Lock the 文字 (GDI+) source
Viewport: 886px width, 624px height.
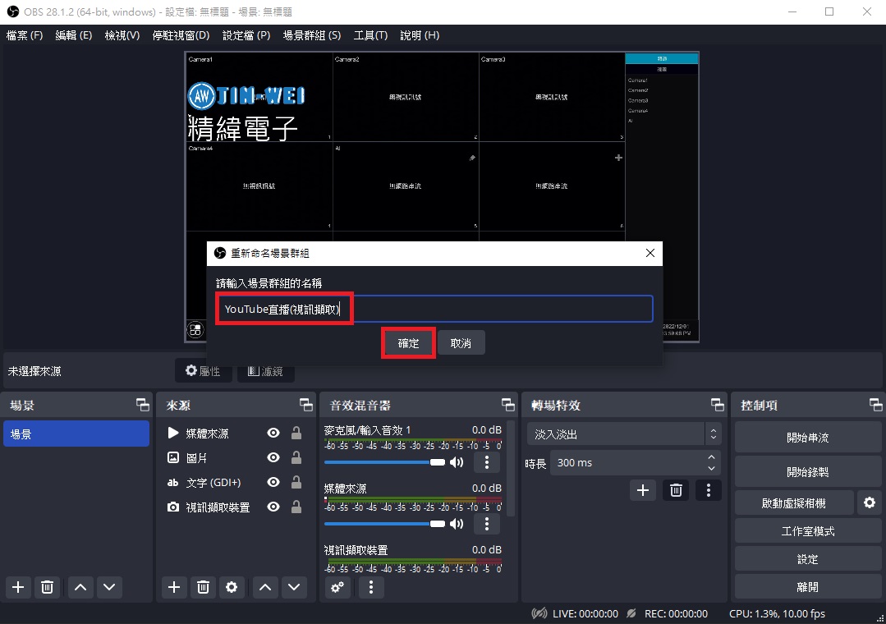point(296,482)
